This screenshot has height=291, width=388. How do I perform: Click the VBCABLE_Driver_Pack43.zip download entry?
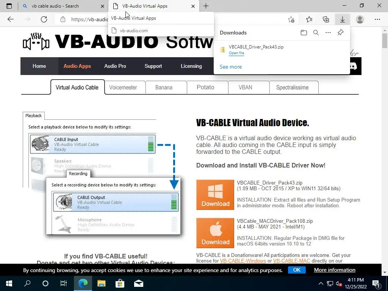282,50
